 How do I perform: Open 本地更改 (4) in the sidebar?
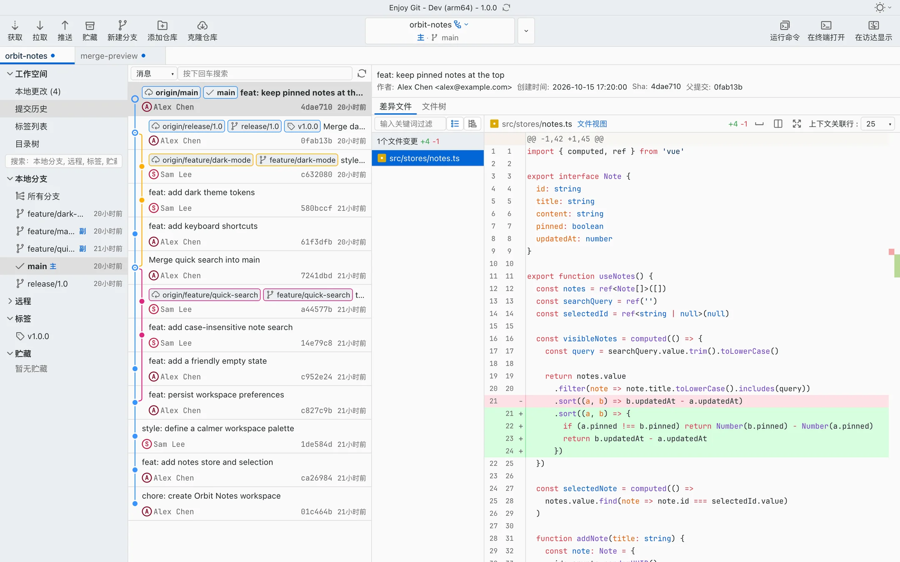[64, 91]
